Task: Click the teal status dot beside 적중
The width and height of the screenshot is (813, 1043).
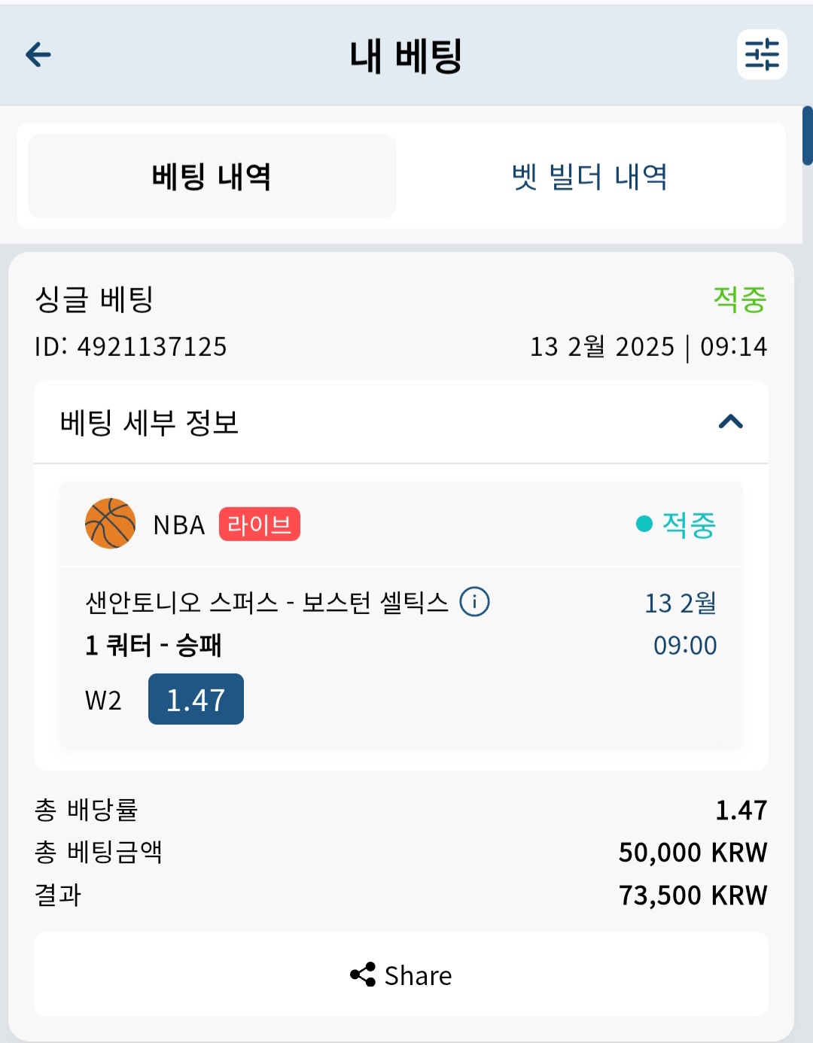Action: click(644, 524)
